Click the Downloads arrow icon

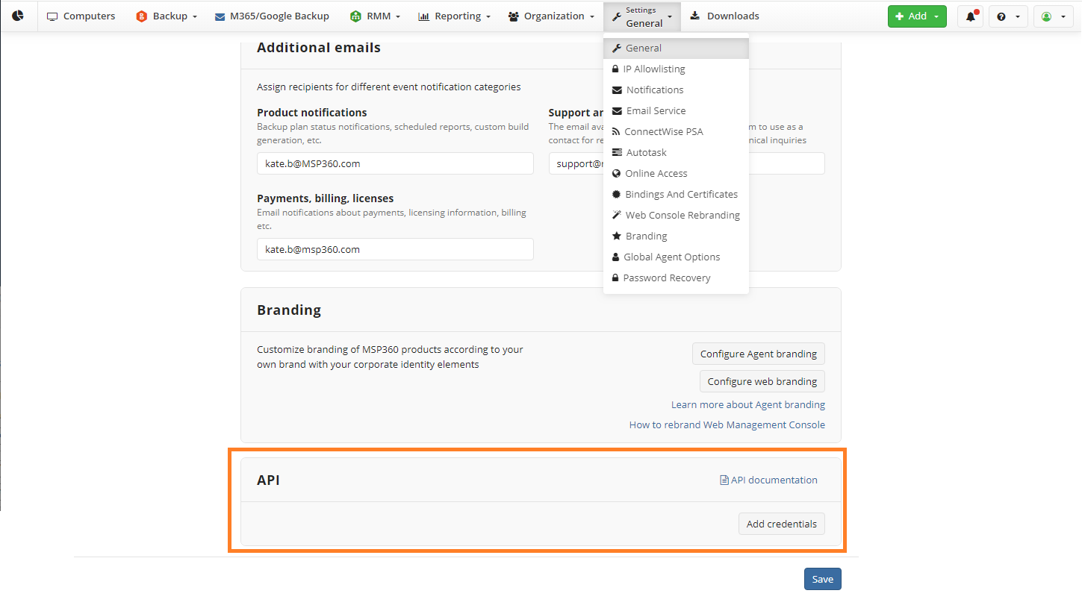pos(695,16)
